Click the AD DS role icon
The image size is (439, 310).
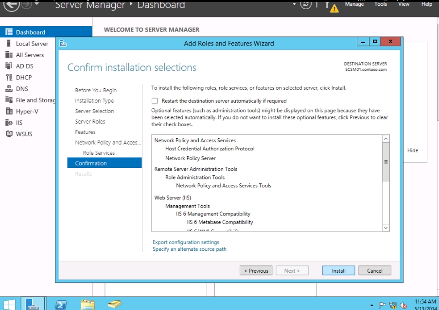9,66
